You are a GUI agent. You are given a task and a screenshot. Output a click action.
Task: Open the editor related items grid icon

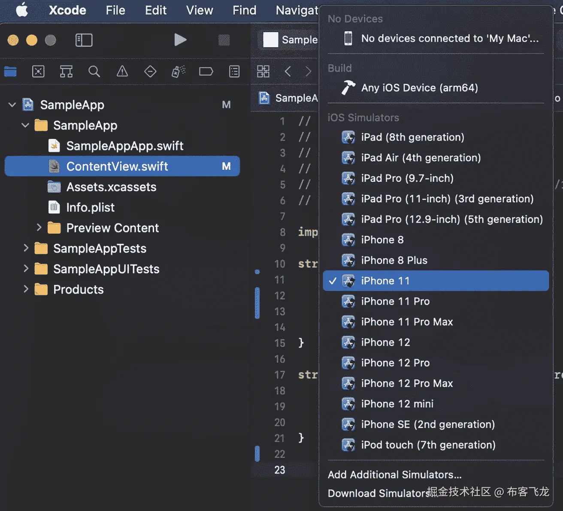point(263,71)
